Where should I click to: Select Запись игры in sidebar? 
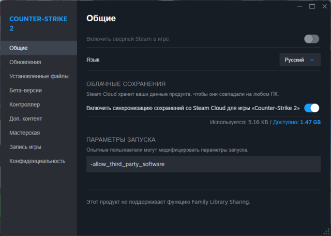click(25, 147)
